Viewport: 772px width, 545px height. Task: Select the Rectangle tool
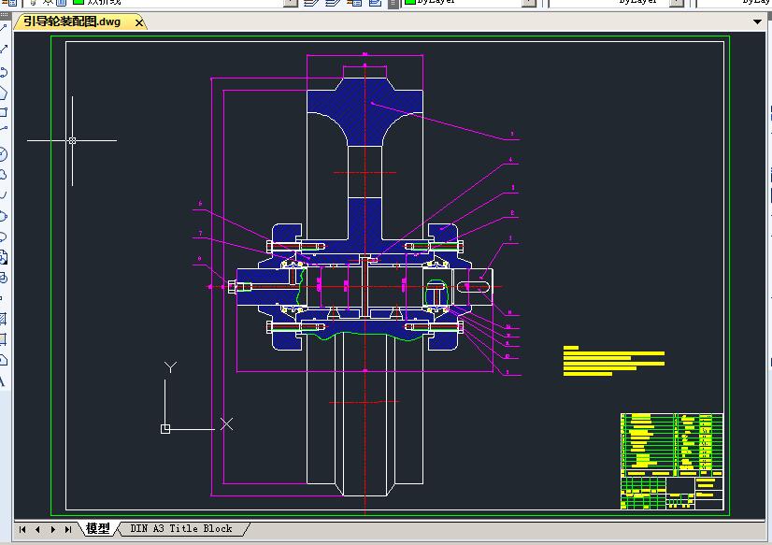point(3,113)
